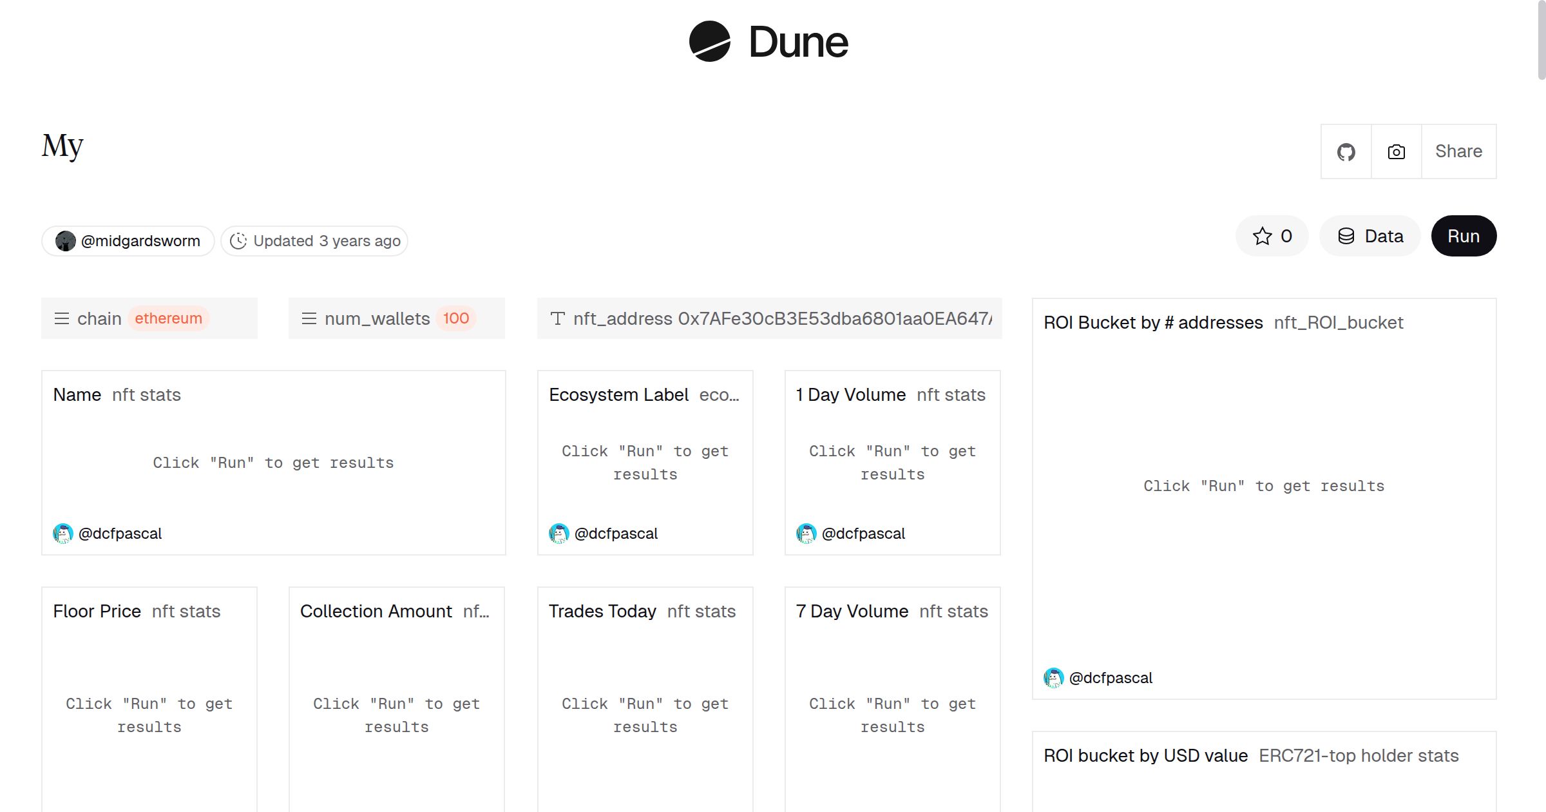Open @dcfpascal link in 1 Day Volume card

pyautogui.click(x=863, y=534)
